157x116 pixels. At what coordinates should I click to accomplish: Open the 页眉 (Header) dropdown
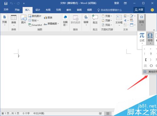[x=107, y=16]
